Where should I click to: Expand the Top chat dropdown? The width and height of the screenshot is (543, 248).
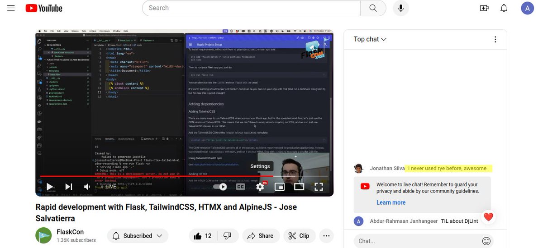[x=370, y=39]
